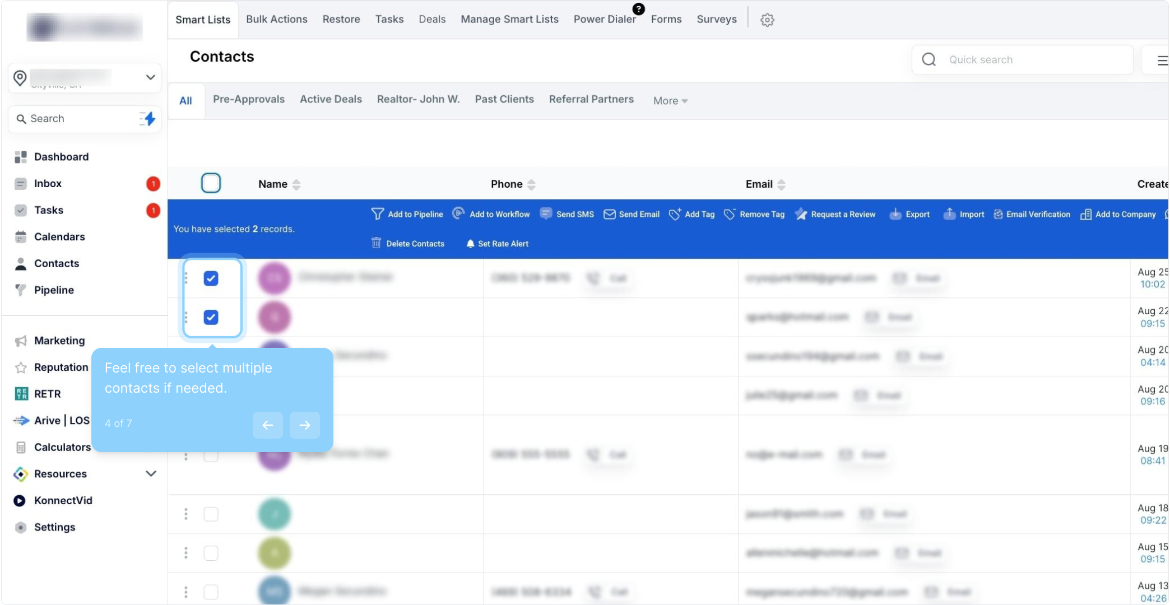Click the settings gear icon in top navigation

tap(767, 20)
